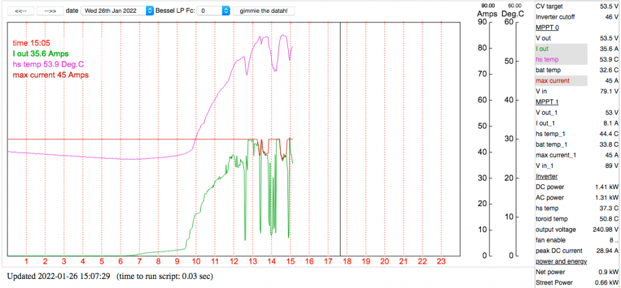Select the 'V in' row showing 79.1 V
Screen dimensions: 621x288
[x=560, y=92]
